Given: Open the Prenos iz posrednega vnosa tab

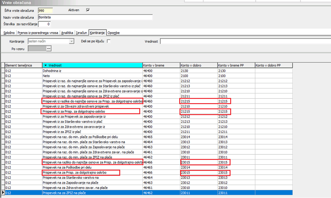Looking at the screenshot, I should [x=38, y=33].
